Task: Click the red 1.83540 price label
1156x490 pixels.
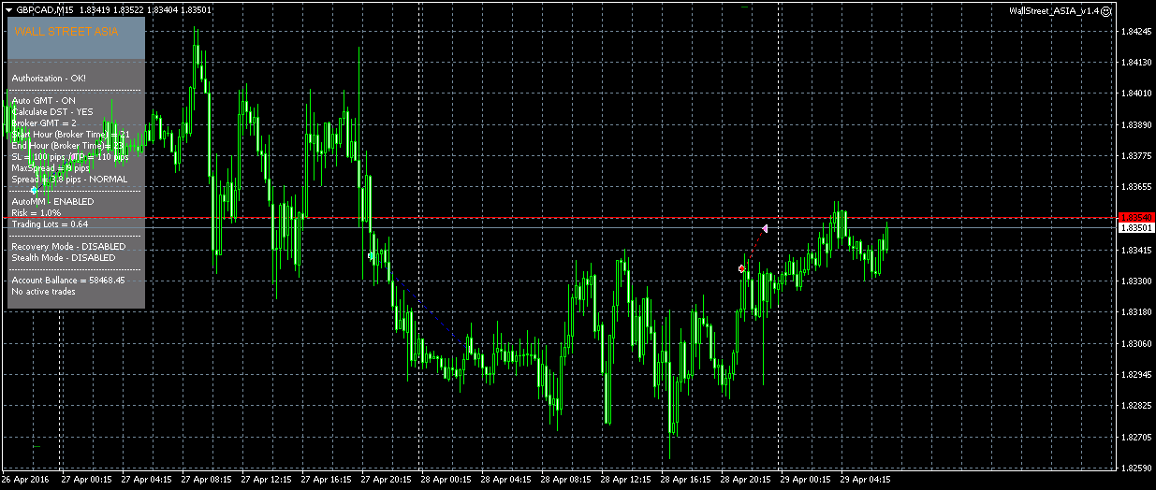Action: 1135,217
